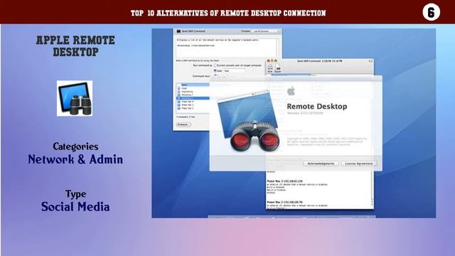The width and height of the screenshot is (455, 256).
Task: Click the Schedule button in Send UNIX Command
Action: tap(183, 124)
